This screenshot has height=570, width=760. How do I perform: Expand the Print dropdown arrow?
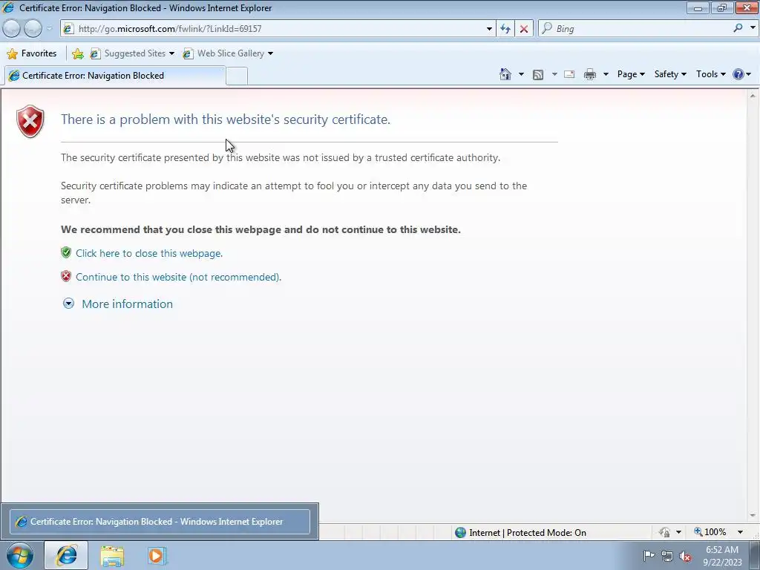[x=606, y=74]
